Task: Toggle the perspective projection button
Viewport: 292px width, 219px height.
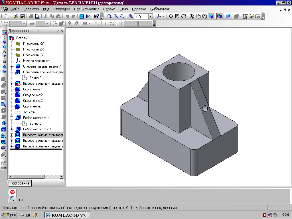Action: (x=228, y=17)
